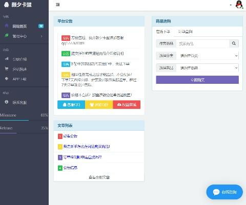Image resolution: width=246 pixels, height=205 pixels.
Task: Open the sidebar item next to paper plane icon
Action: point(19,59)
